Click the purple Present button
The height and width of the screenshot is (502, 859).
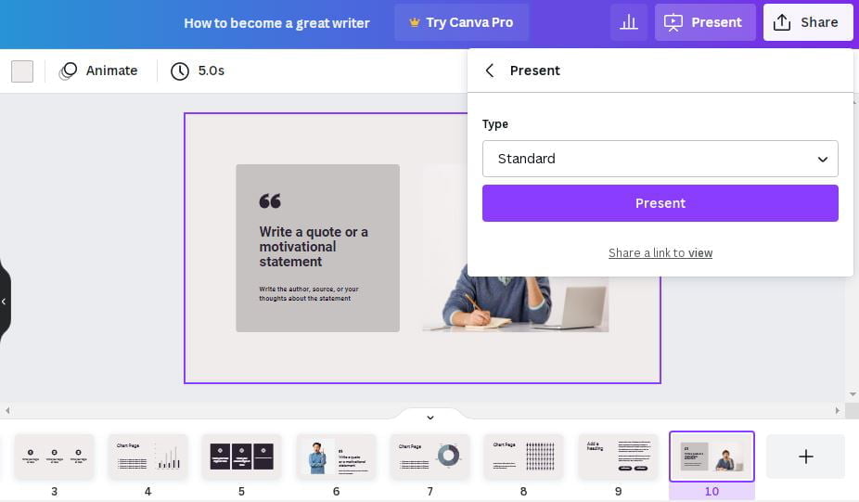[660, 203]
